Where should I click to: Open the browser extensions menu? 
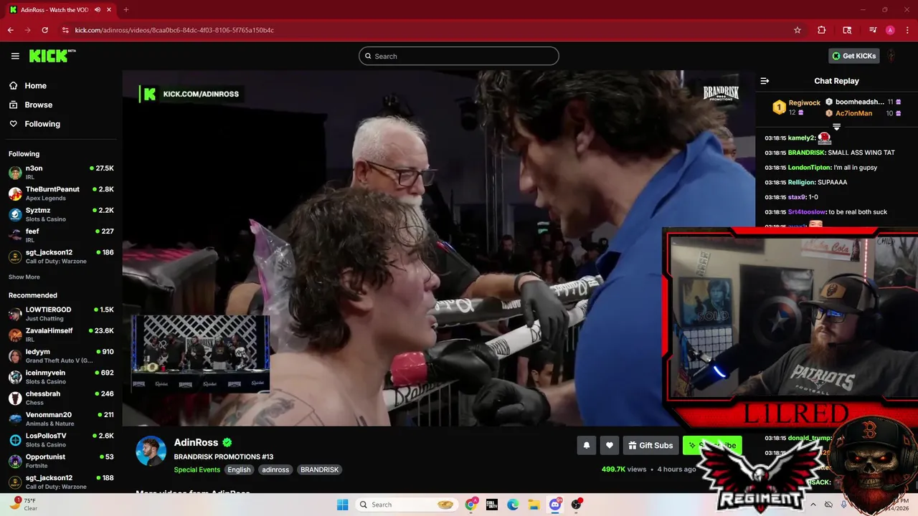tap(822, 30)
